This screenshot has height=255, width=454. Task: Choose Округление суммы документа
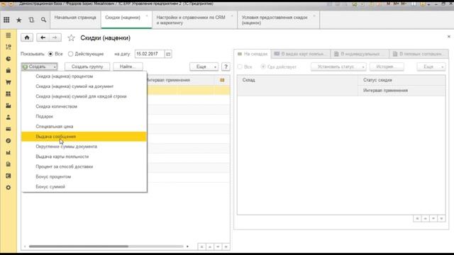[84, 147]
